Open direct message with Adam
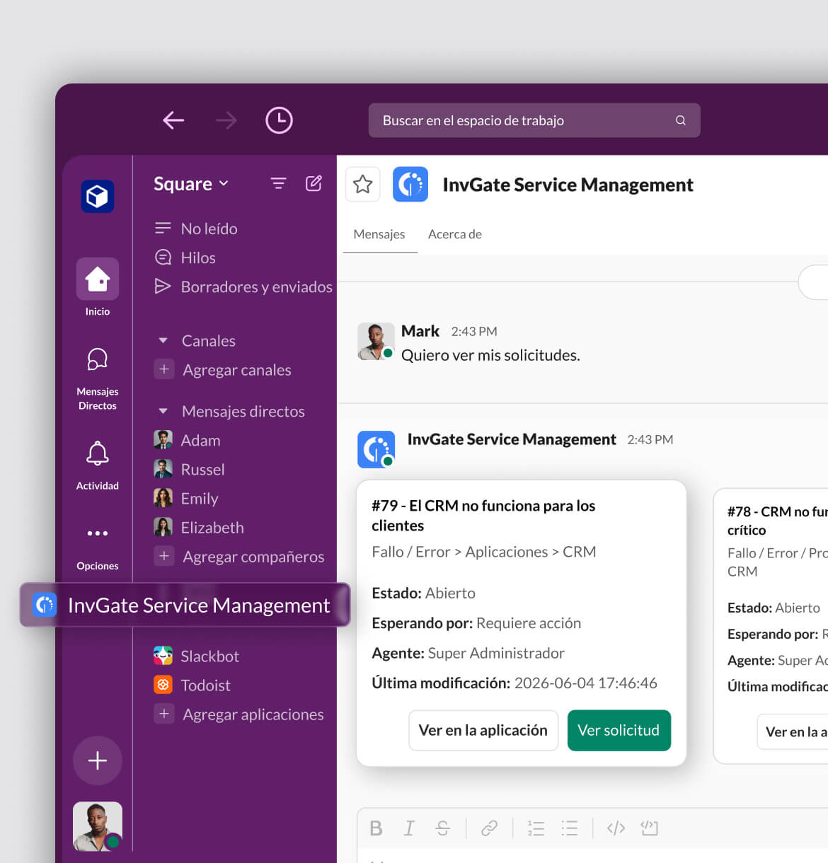Image resolution: width=828 pixels, height=863 pixels. coord(188,440)
